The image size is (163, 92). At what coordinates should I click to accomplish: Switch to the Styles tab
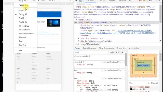pos(78,48)
